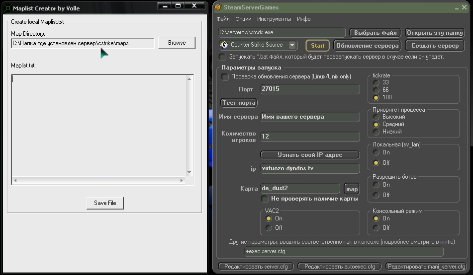Click the map picker button

pos(352,189)
